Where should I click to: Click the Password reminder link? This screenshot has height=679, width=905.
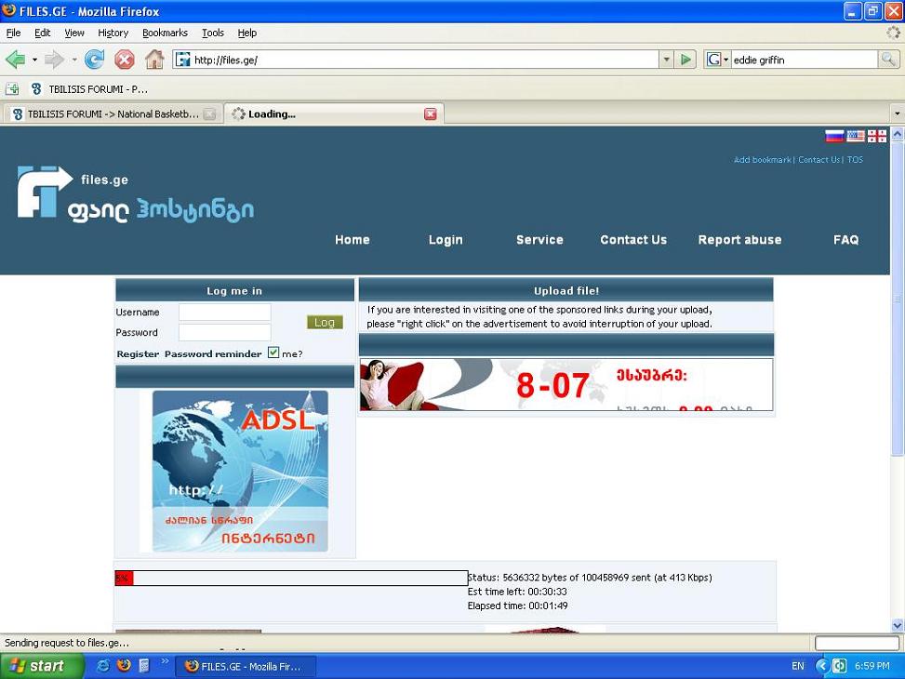point(213,354)
